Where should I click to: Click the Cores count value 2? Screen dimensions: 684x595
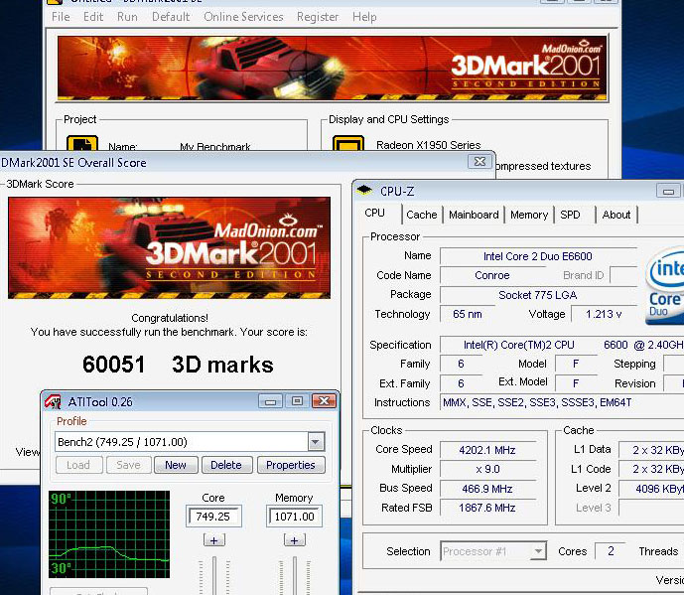click(x=611, y=551)
